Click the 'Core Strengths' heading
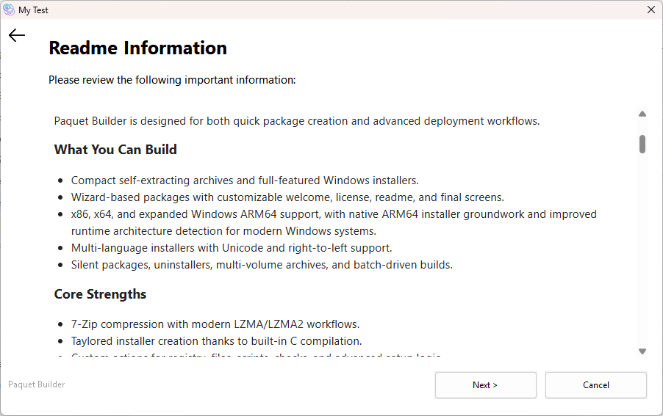This screenshot has height=416, width=663. point(100,294)
